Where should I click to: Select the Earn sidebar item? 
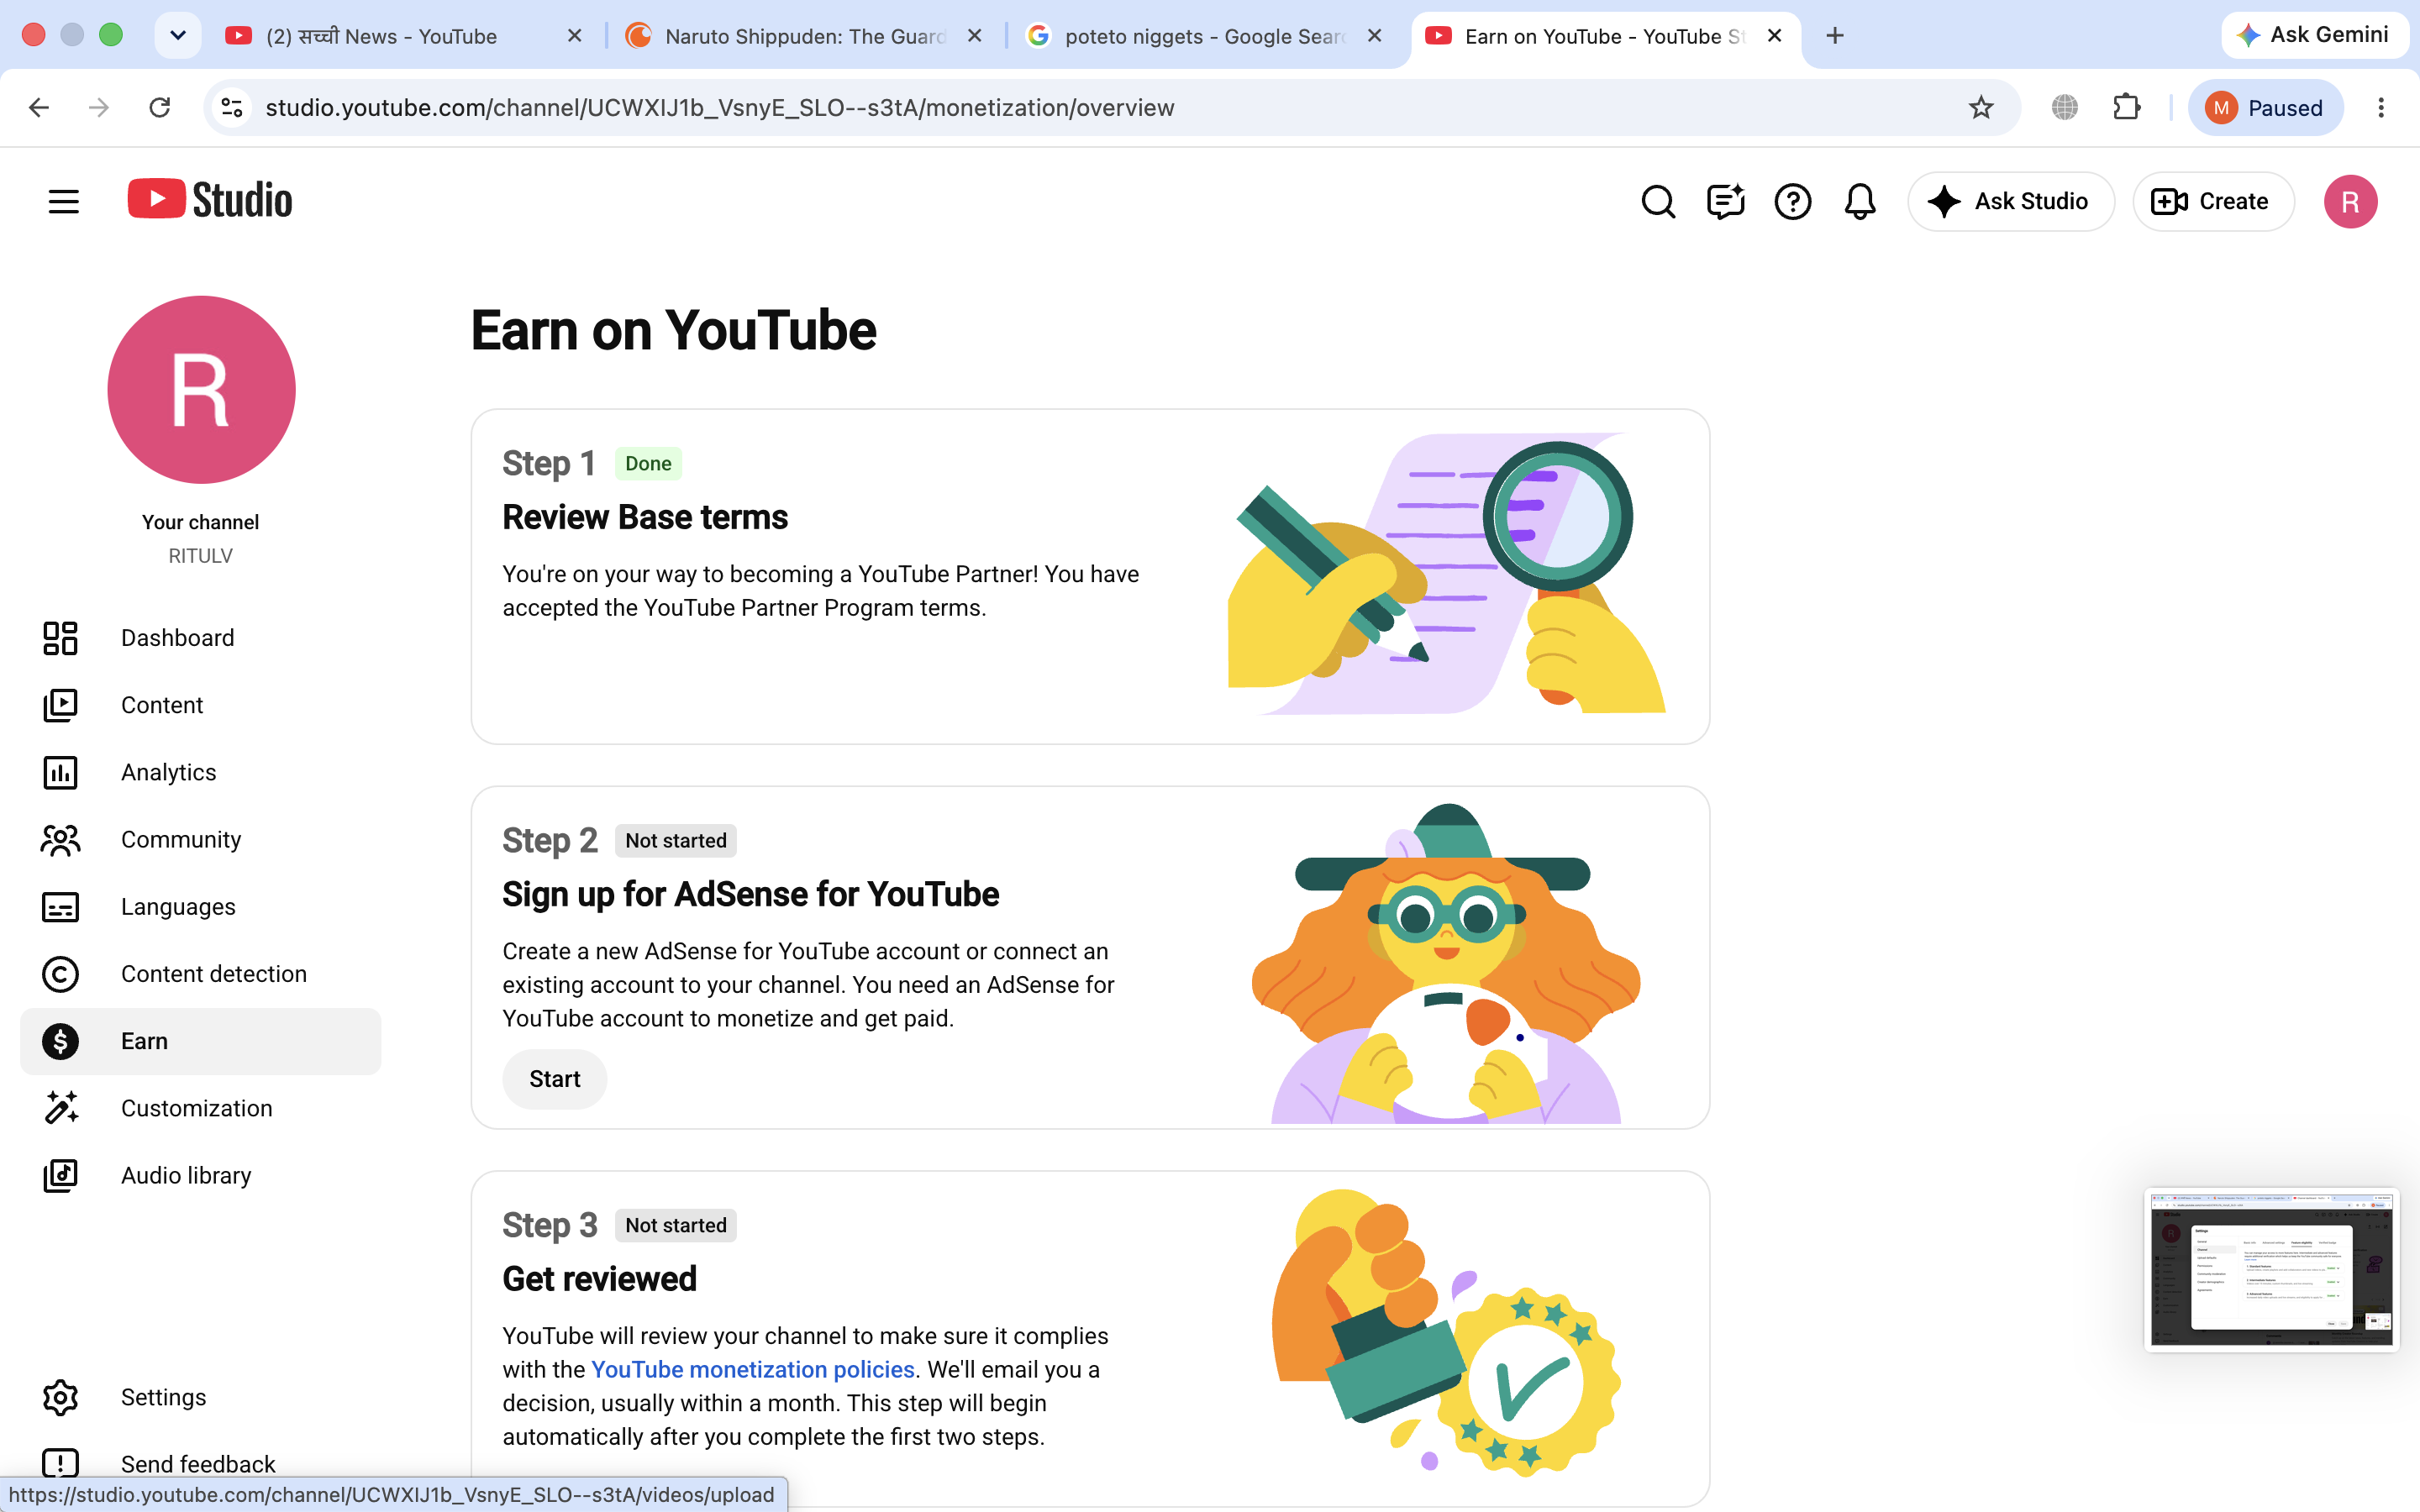(x=200, y=1041)
